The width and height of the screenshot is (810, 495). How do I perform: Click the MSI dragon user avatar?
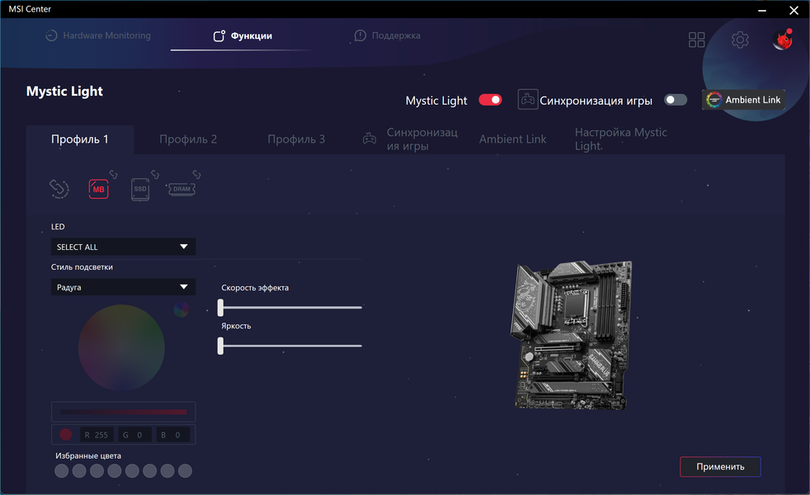(783, 40)
